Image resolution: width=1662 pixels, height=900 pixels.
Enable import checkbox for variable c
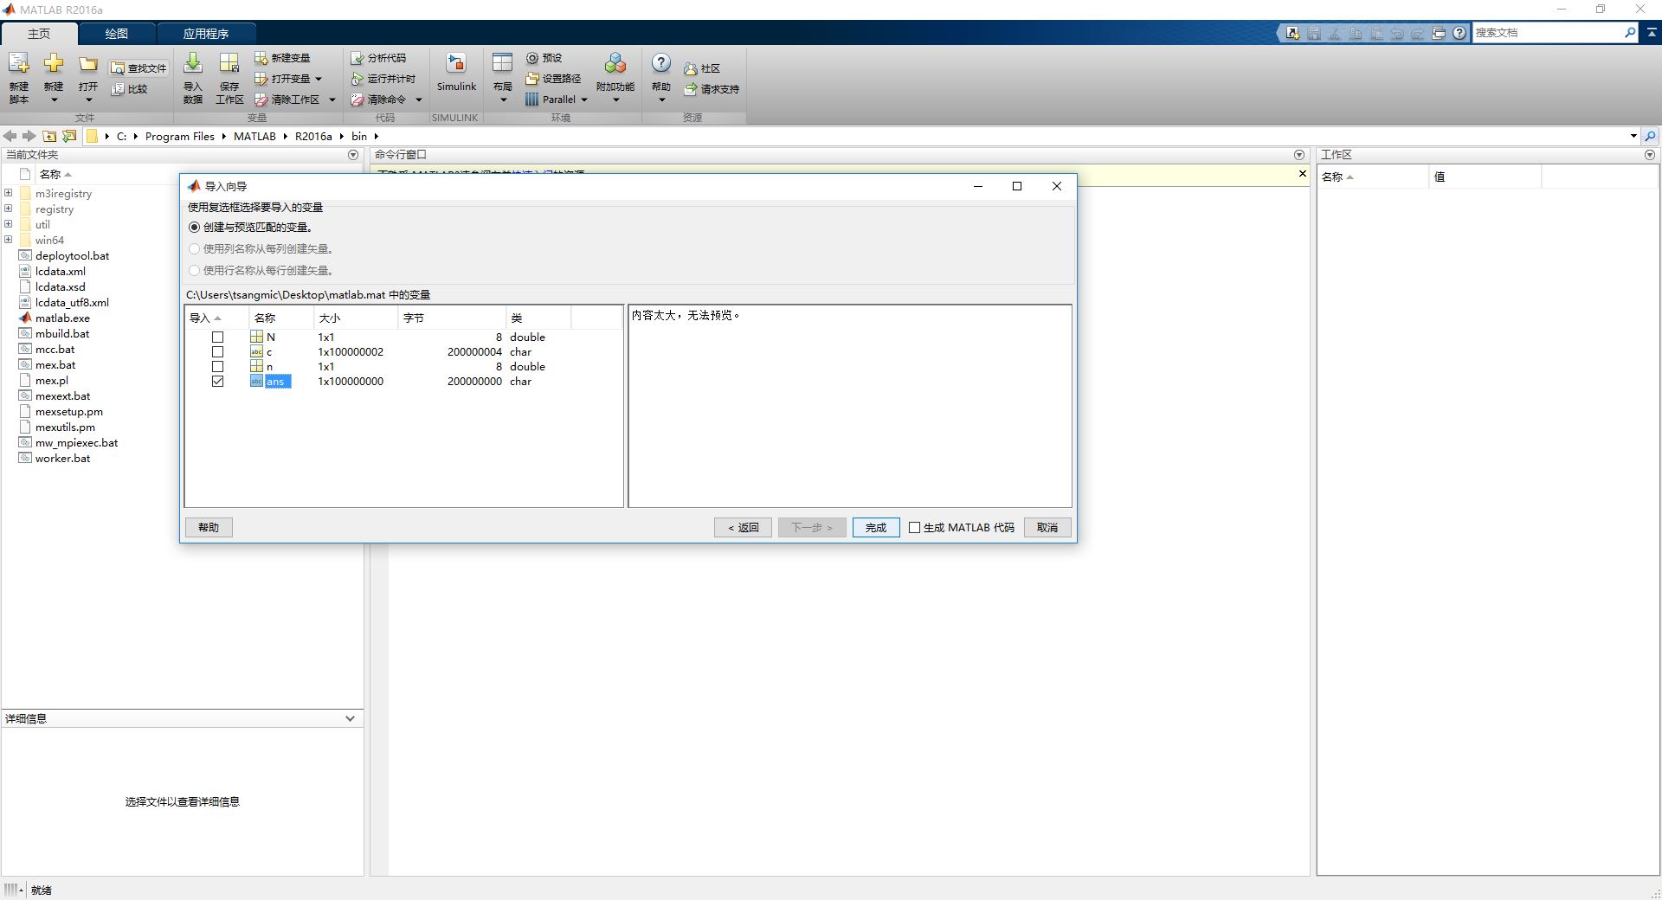click(x=218, y=352)
